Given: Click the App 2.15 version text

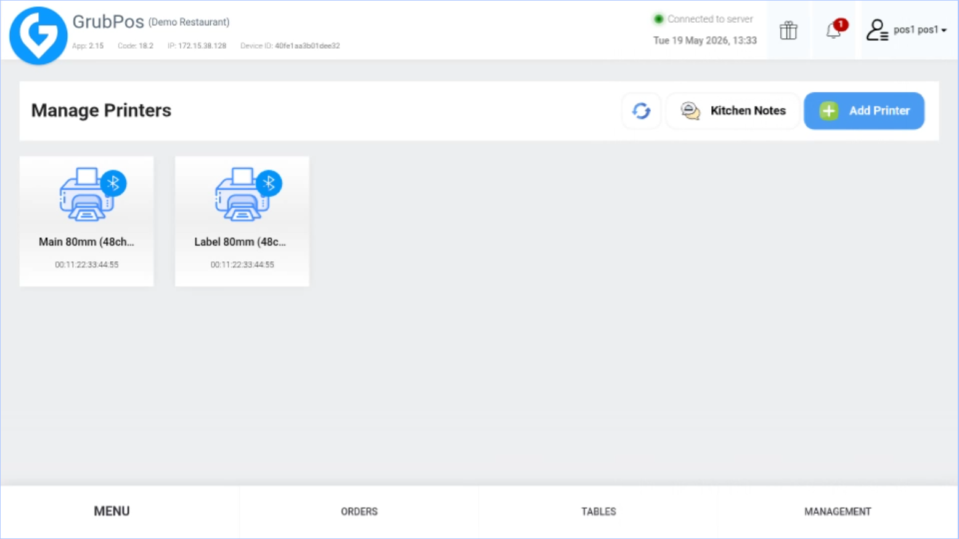Looking at the screenshot, I should coord(88,46).
